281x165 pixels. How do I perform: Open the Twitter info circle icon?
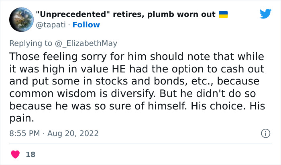(x=265, y=133)
